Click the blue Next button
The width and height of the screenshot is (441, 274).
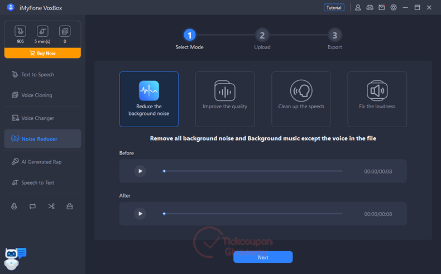tap(263, 257)
